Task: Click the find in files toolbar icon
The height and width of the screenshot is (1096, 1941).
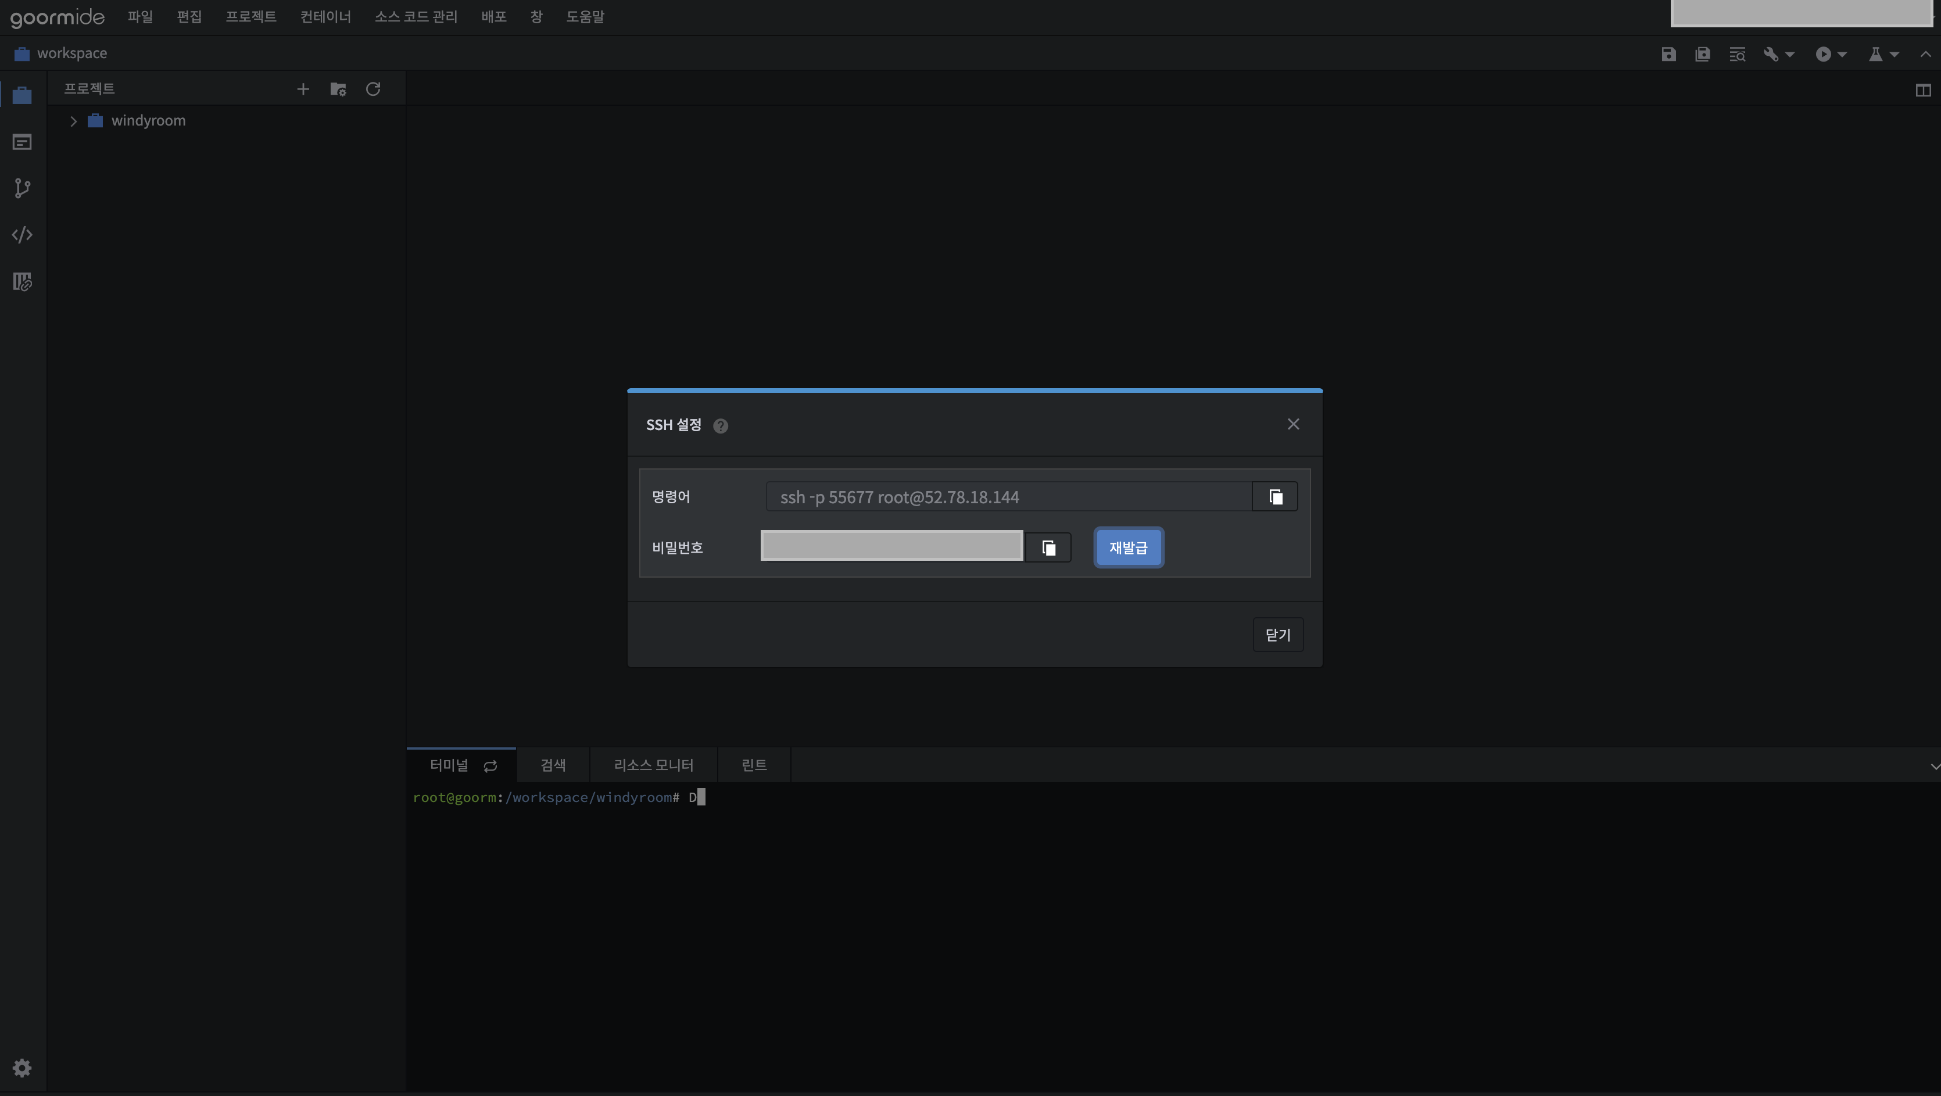Action: pos(1737,54)
